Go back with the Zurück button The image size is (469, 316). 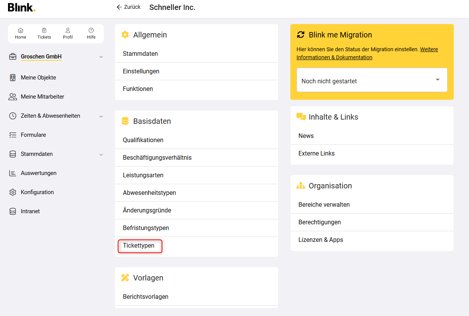pyautogui.click(x=129, y=7)
